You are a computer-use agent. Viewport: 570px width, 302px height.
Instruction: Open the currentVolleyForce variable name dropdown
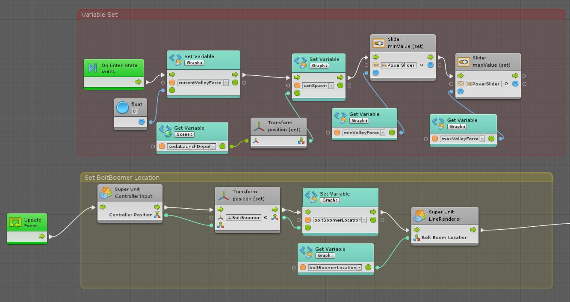click(x=226, y=83)
